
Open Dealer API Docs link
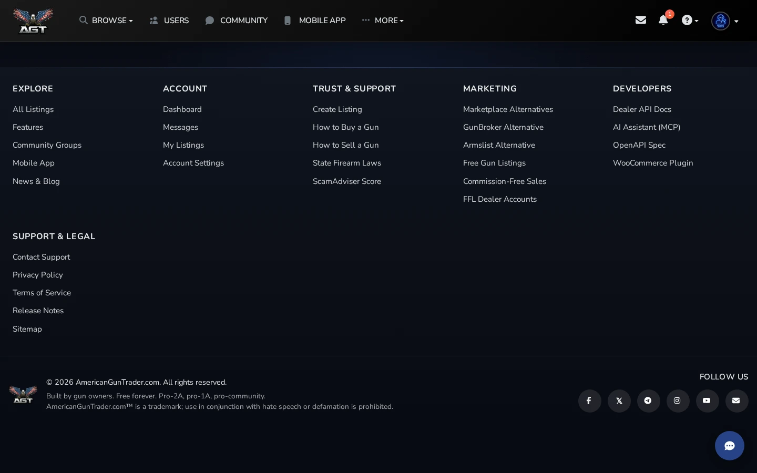(642, 109)
